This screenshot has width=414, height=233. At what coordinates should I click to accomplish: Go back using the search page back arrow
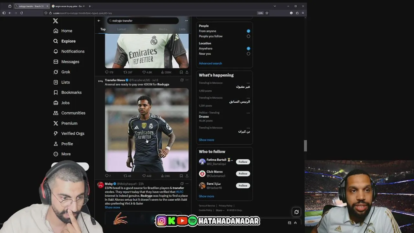99,21
